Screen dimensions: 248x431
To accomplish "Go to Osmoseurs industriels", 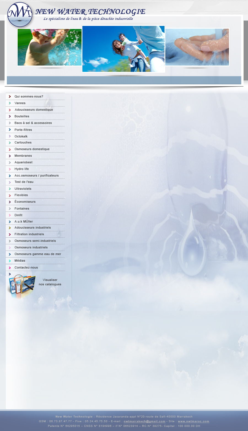I will (x=31, y=248).
